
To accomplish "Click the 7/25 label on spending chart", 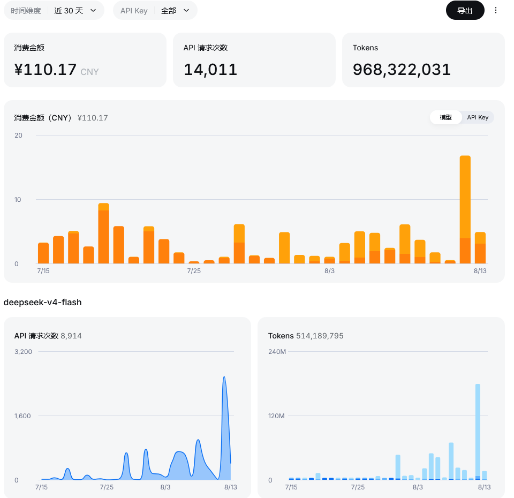I will 194,271.
